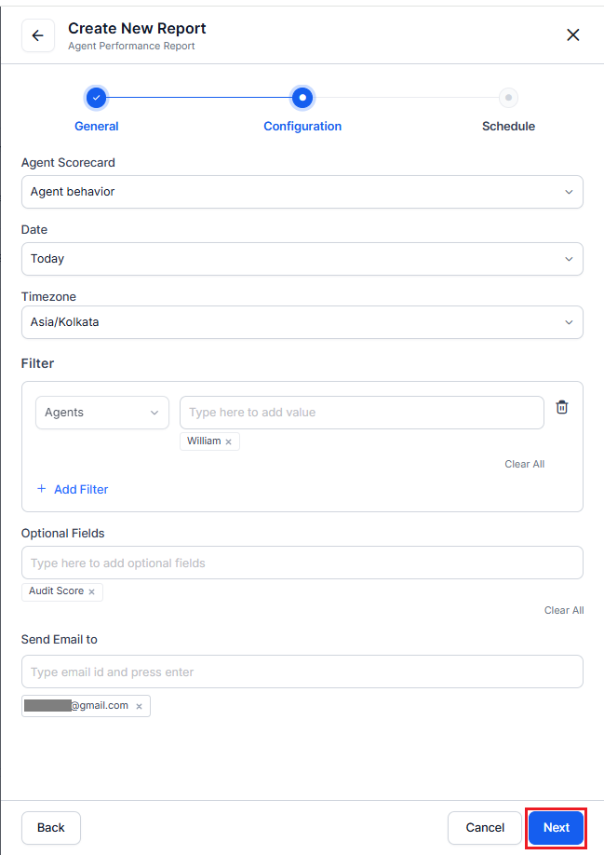Remove the Audit Score optional field chip

91,591
